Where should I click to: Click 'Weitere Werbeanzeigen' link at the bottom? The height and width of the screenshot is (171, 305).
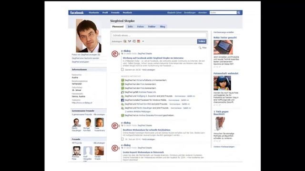click(224, 147)
